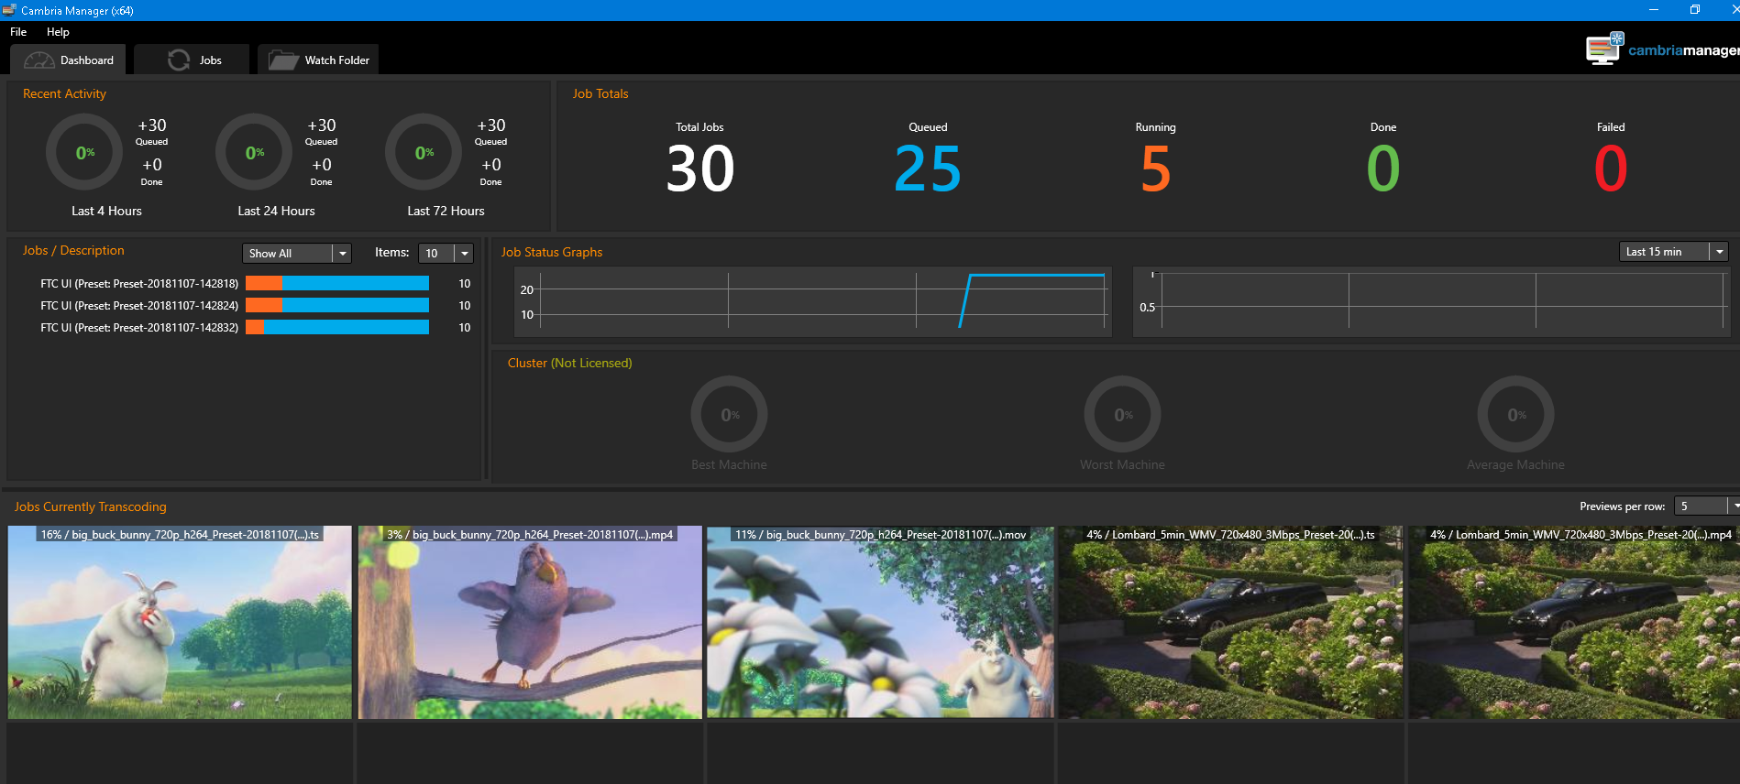Open the Last 15 min time range dropdown
The width and height of the screenshot is (1740, 784).
(1719, 252)
